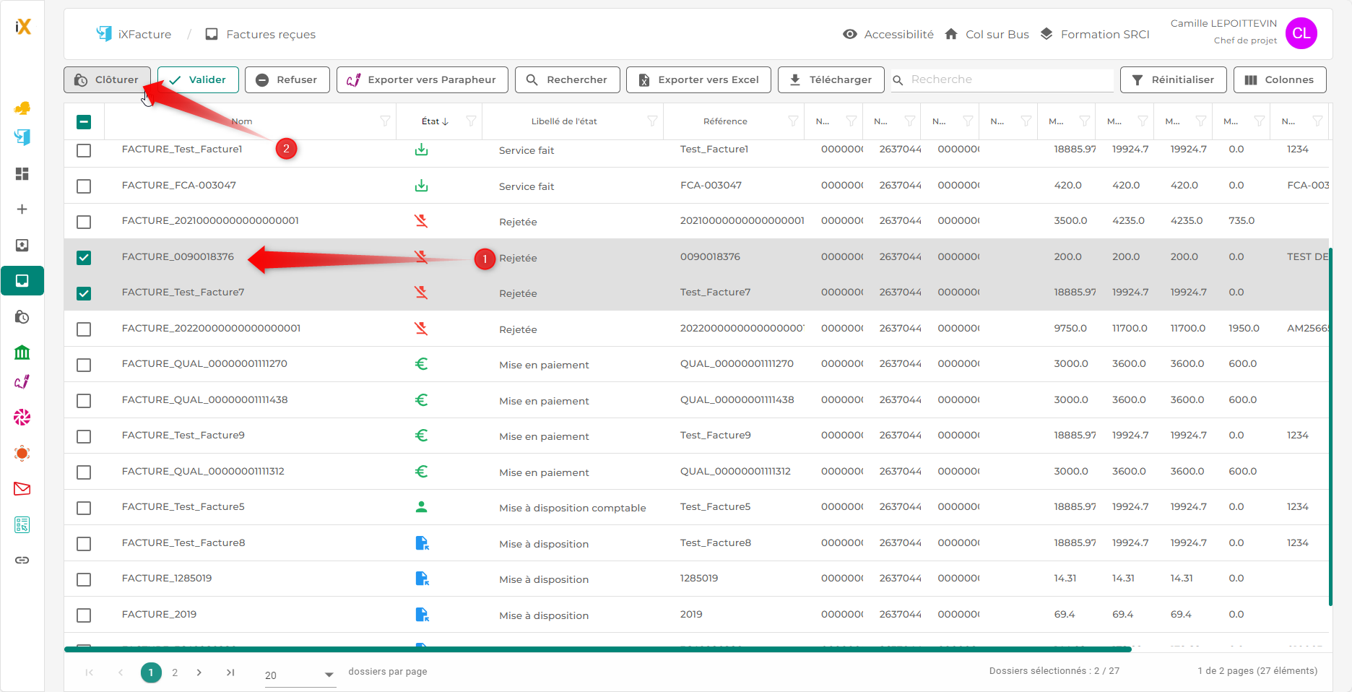This screenshot has width=1352, height=692.
Task: Click the Clôturer button
Action: click(x=107, y=79)
